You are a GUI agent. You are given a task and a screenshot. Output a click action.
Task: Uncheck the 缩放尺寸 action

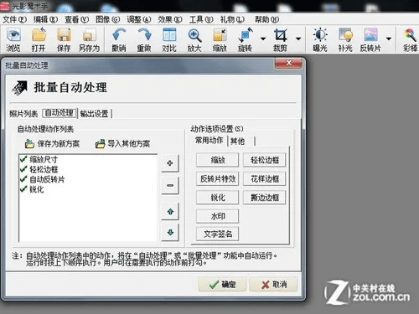pos(23,159)
